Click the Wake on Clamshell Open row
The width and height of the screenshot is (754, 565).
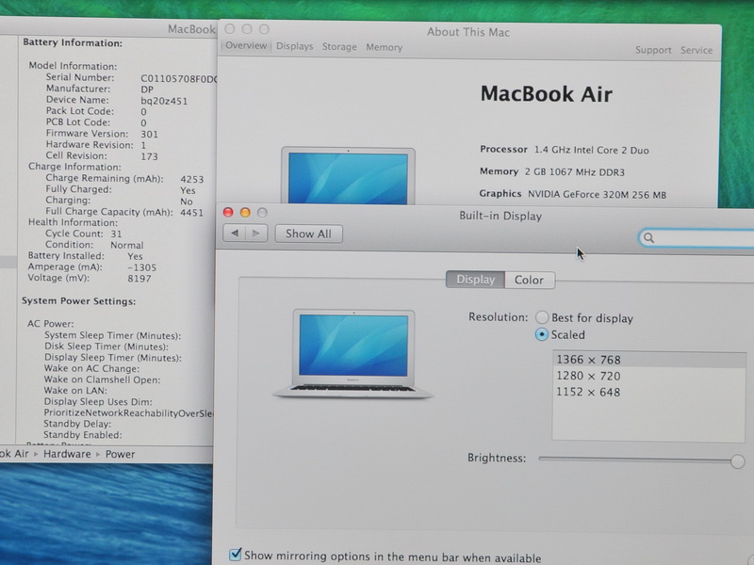pyautogui.click(x=102, y=379)
